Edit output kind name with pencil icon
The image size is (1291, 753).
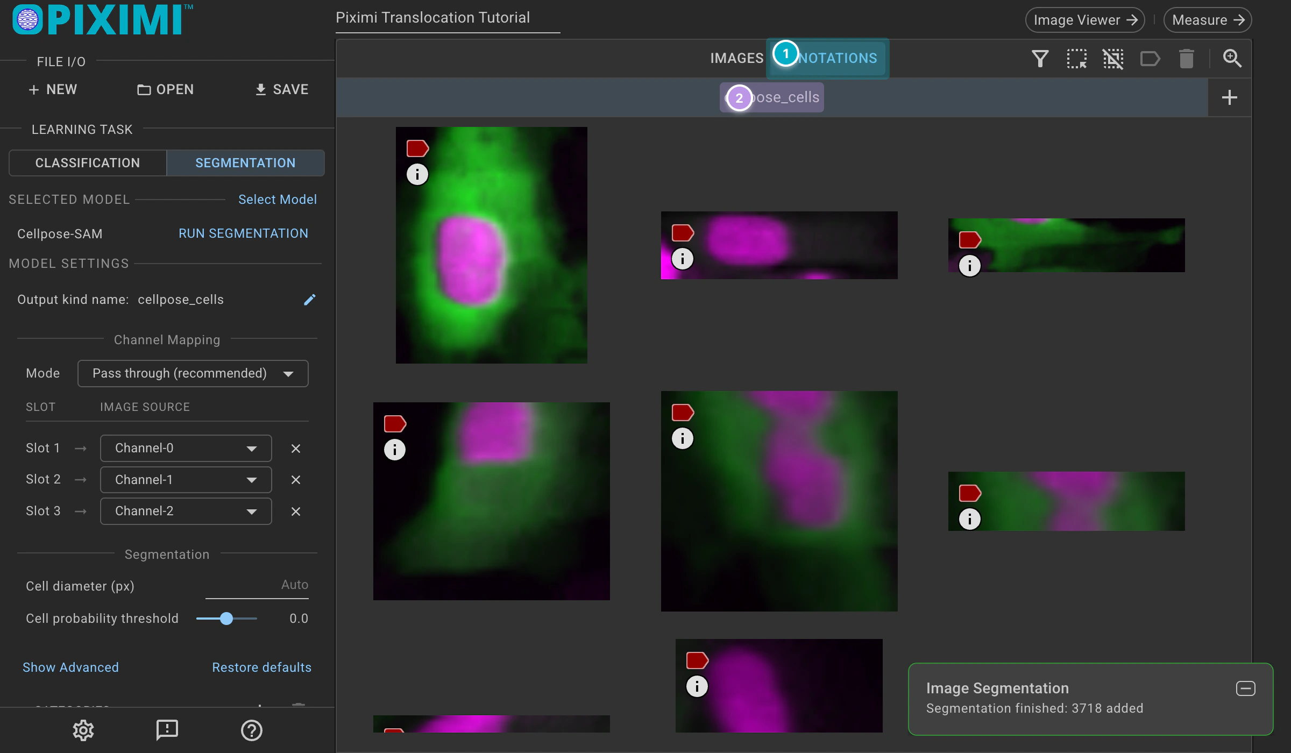[x=309, y=300]
